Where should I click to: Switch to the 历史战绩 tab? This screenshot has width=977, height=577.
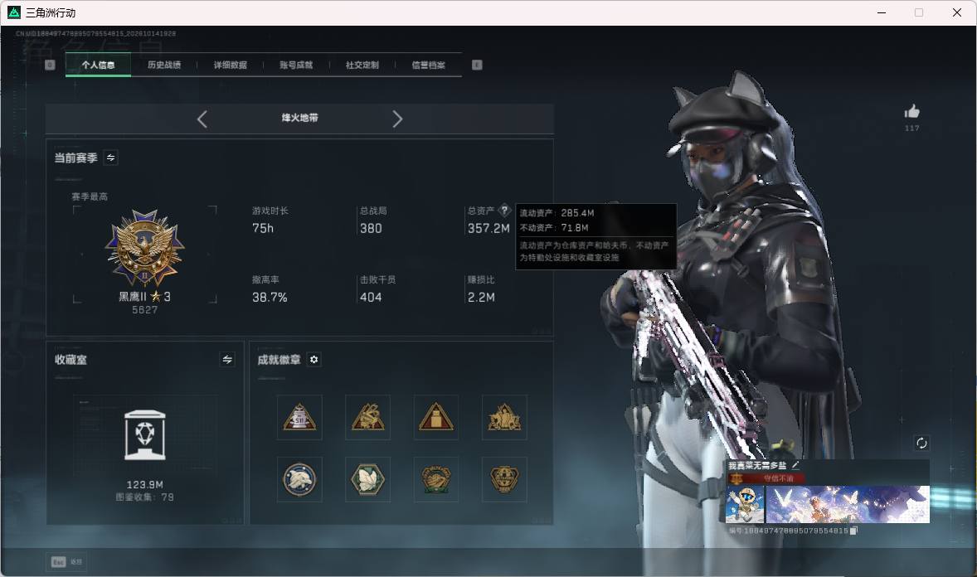[x=164, y=65]
